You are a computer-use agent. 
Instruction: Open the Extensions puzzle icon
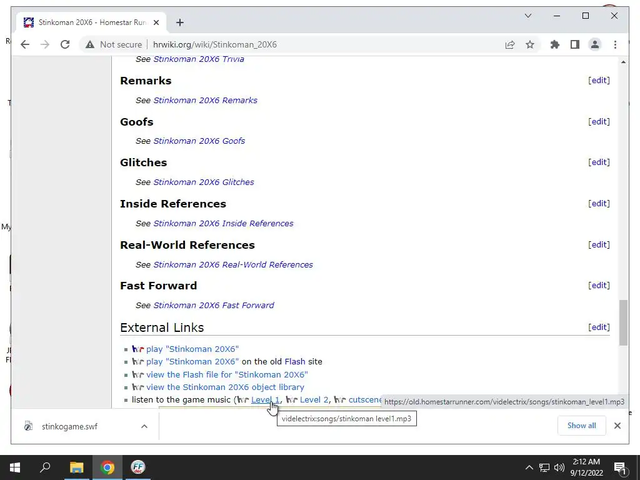(555, 44)
